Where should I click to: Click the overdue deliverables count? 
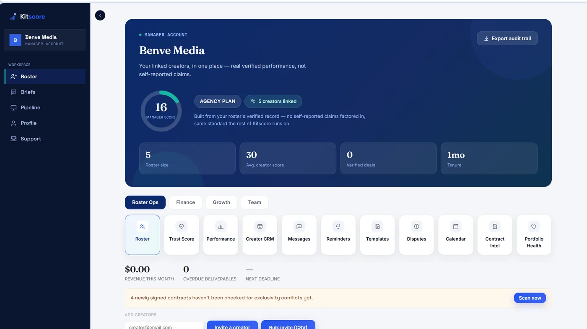[x=186, y=269]
